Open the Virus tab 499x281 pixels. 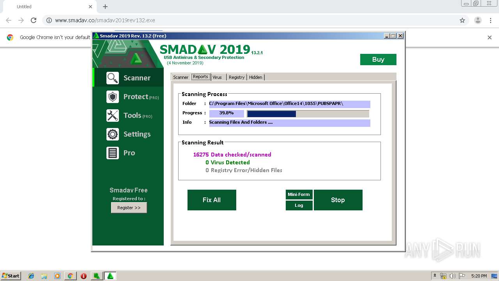[218, 77]
